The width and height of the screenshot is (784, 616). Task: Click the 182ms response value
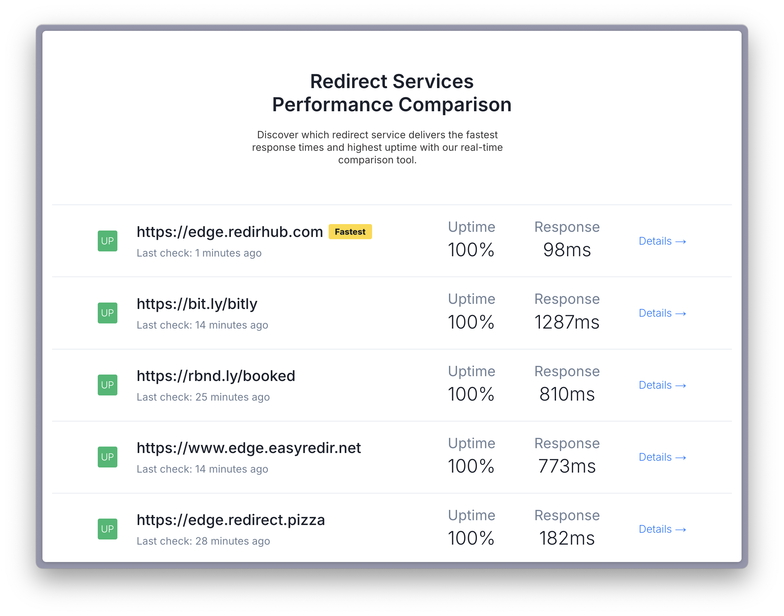pyautogui.click(x=567, y=538)
